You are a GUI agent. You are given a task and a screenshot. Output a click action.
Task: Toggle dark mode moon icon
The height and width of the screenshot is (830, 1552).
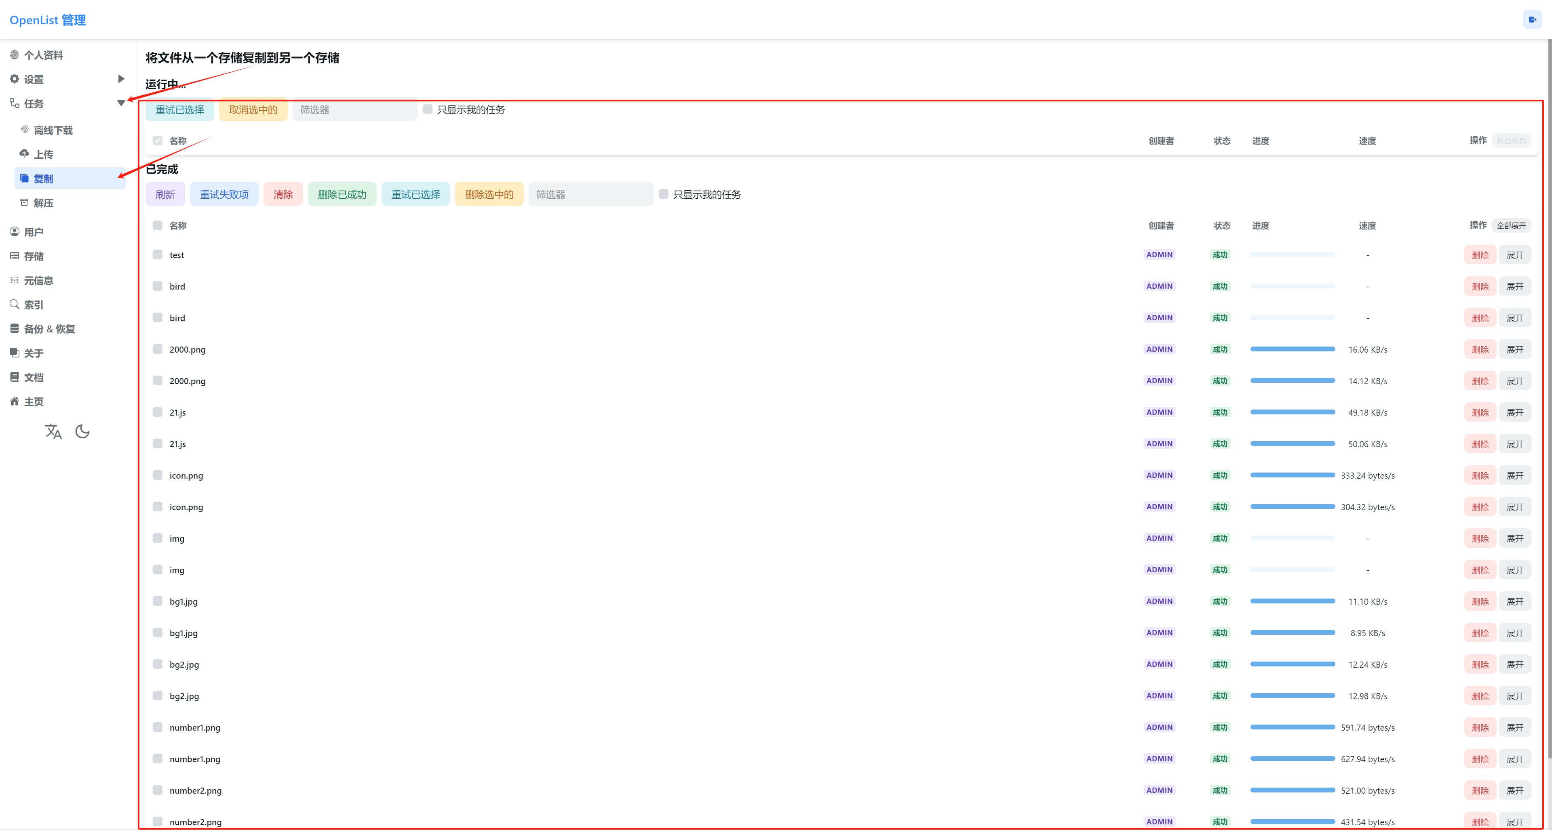[x=82, y=431]
